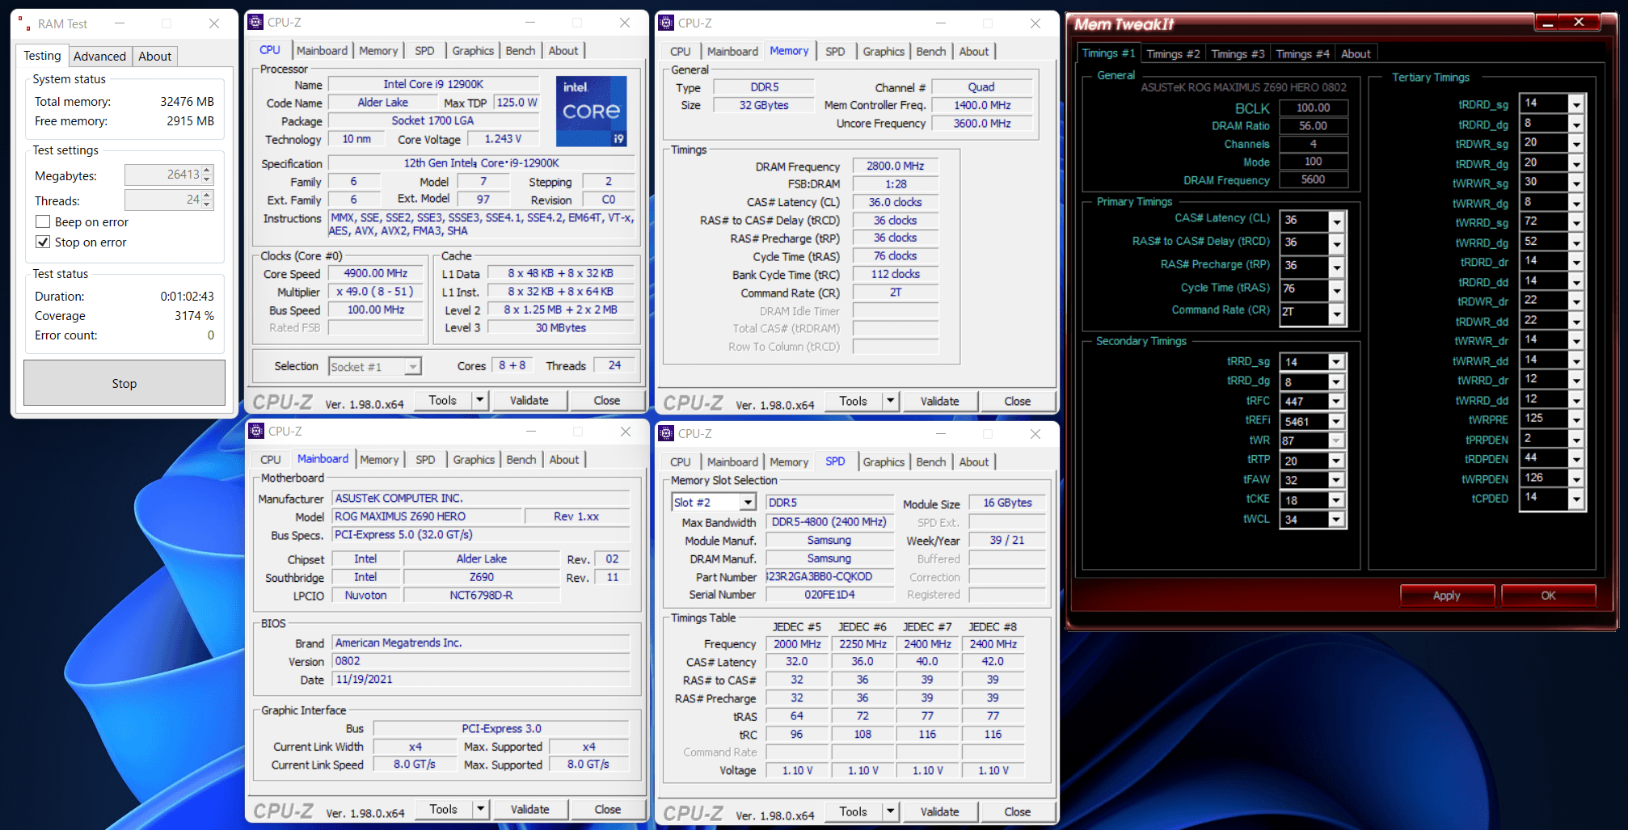Click Close in the Mainboard tab CPU-Z window

coord(607,809)
